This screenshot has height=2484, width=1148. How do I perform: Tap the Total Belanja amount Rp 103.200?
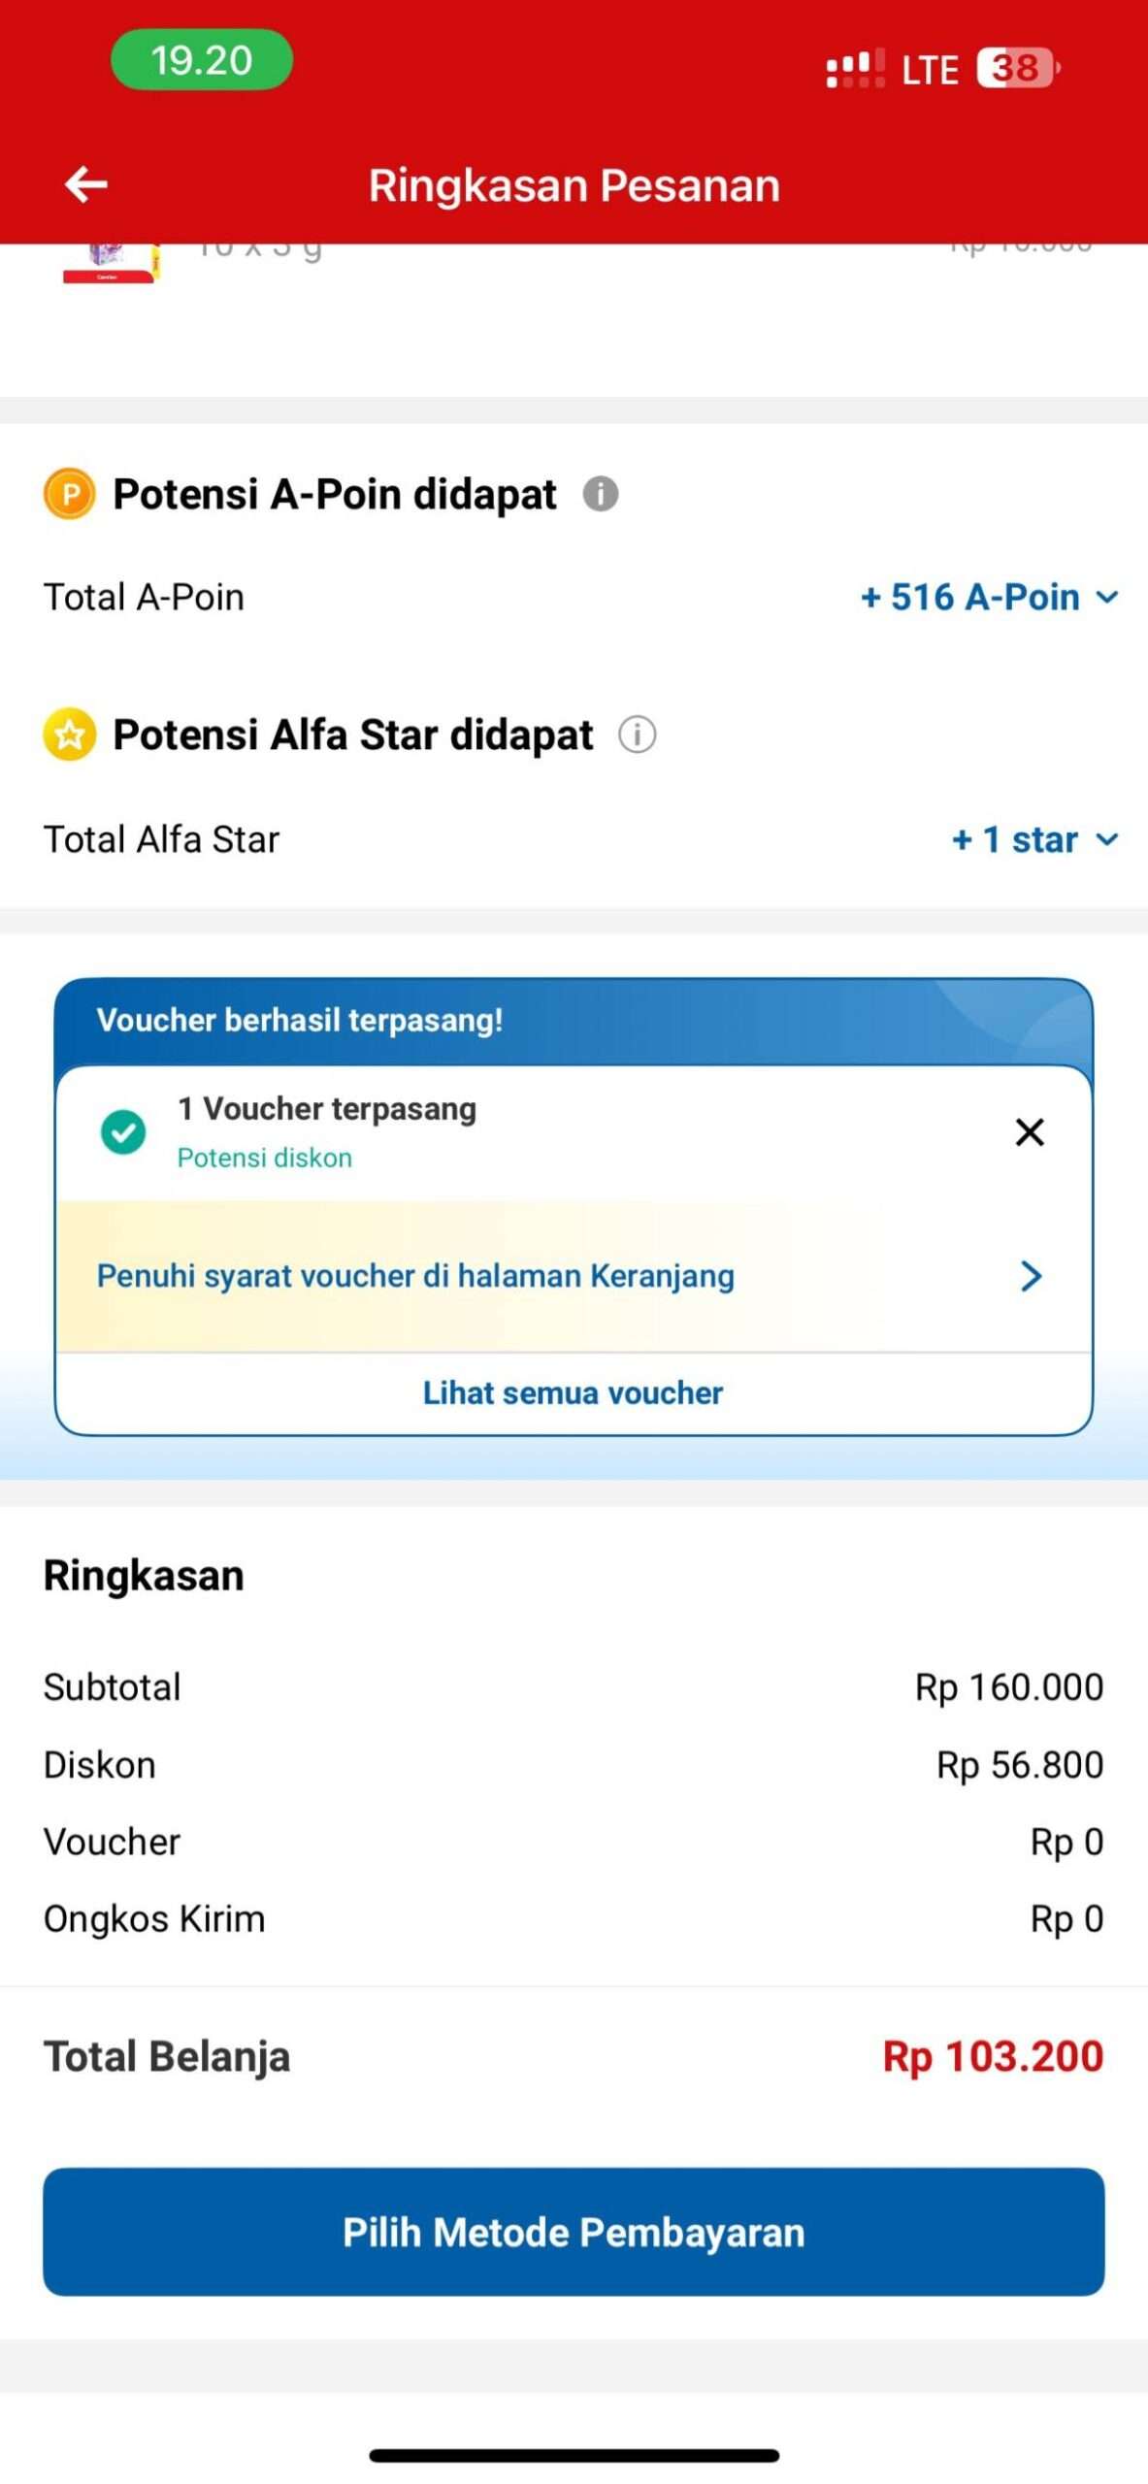(x=994, y=2055)
